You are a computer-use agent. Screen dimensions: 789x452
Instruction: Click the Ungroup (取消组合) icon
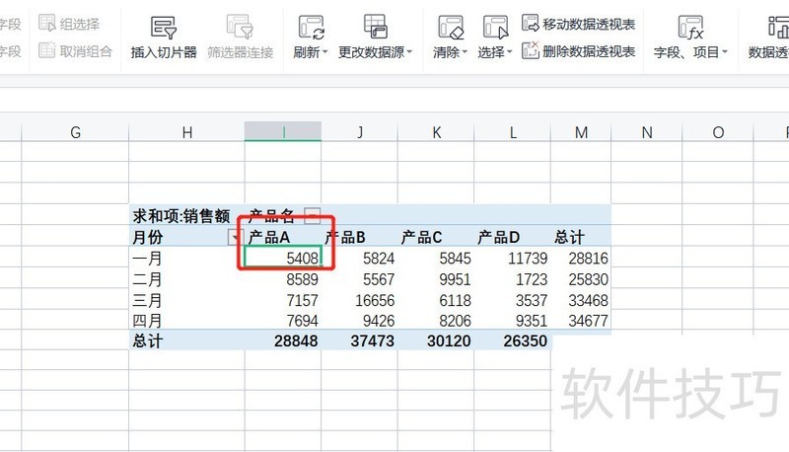point(47,50)
